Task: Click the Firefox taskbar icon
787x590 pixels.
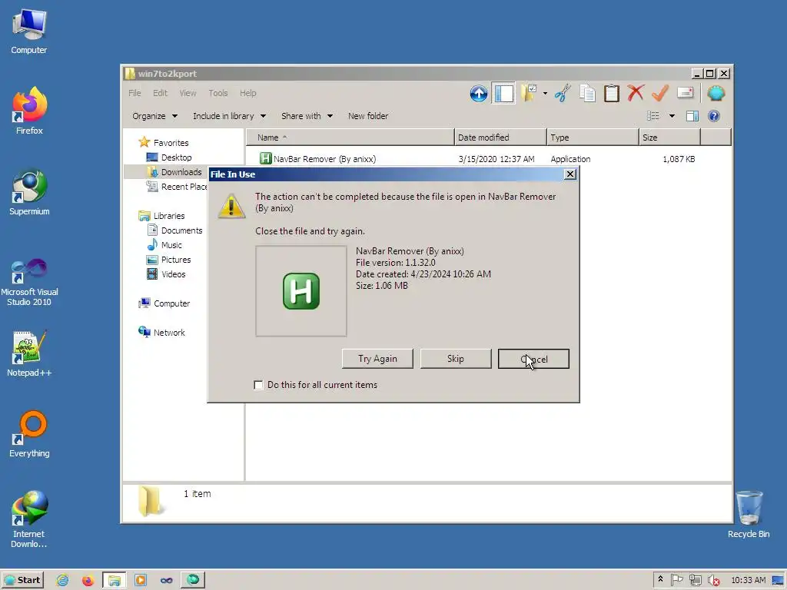Action: click(x=88, y=581)
